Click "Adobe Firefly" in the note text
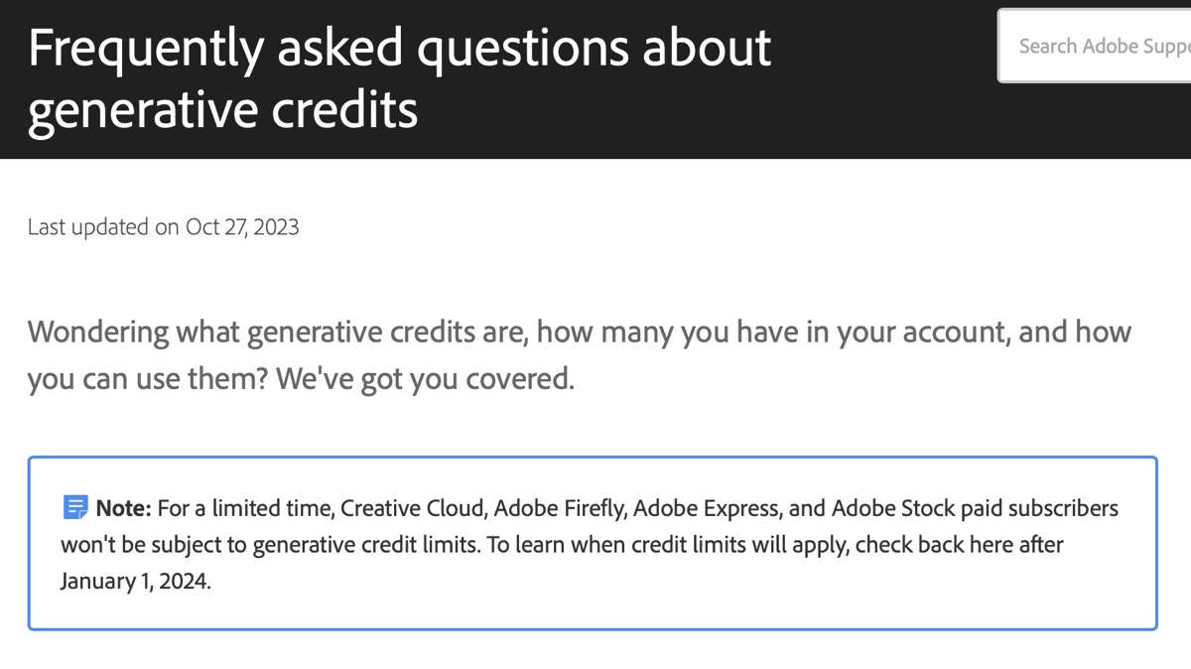1191x669 pixels. [x=557, y=508]
